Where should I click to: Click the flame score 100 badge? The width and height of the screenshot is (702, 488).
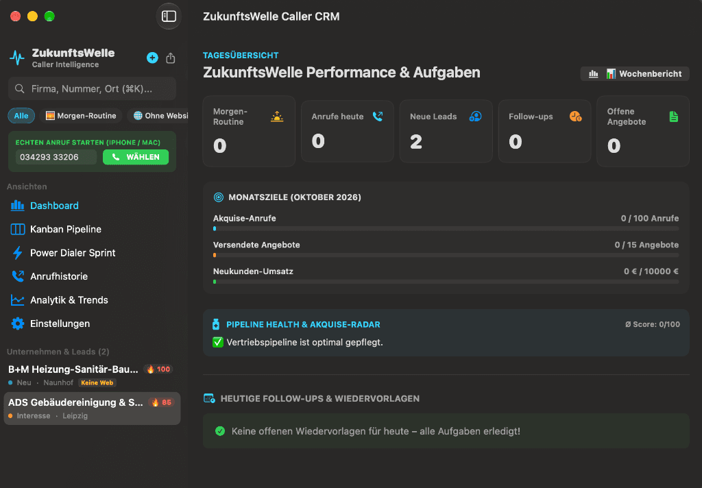pos(158,369)
